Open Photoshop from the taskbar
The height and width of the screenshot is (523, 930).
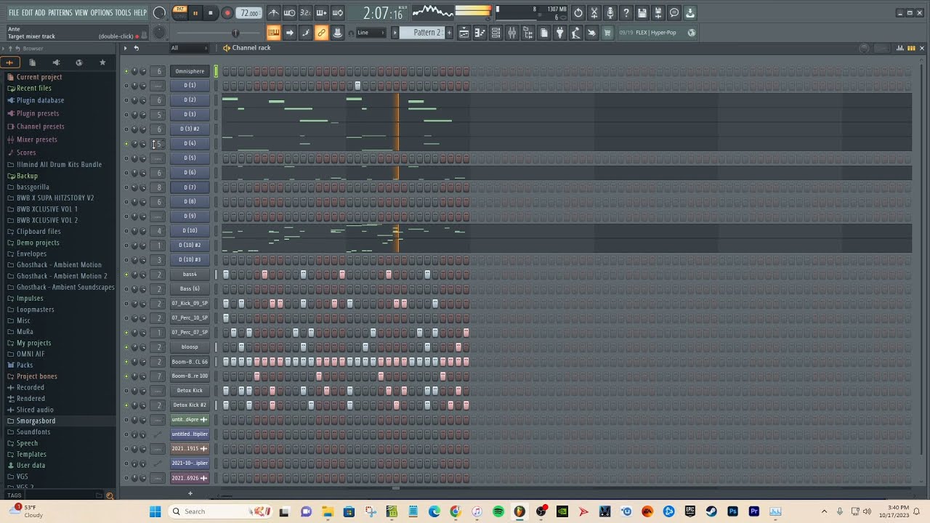(732, 511)
